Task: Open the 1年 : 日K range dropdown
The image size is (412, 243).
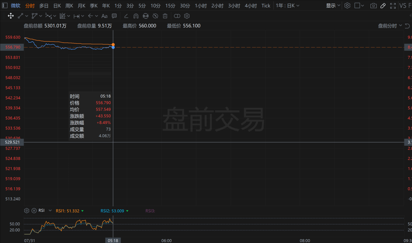Action: [x=288, y=6]
